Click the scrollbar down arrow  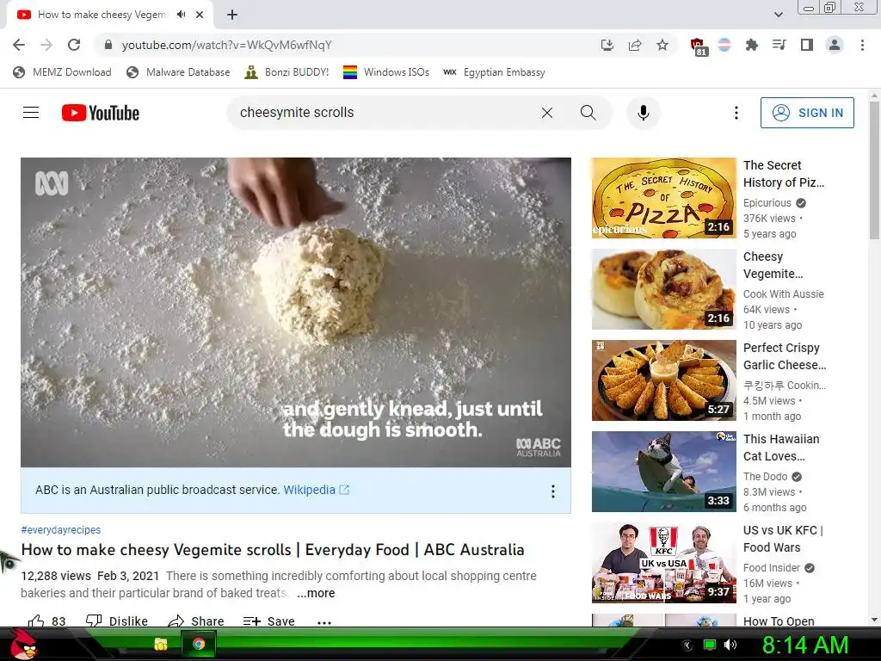coord(874,621)
